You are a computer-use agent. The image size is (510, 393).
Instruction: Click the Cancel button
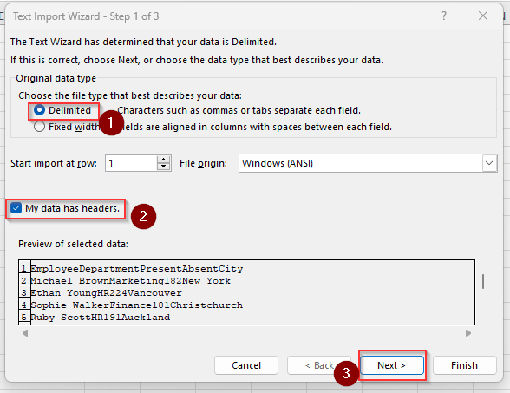click(246, 365)
